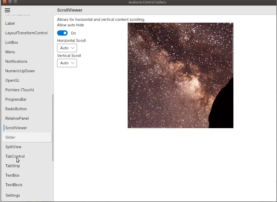This screenshot has height=202, width=277.
Task: Go to the ProgressBar page
Action: tap(27, 99)
